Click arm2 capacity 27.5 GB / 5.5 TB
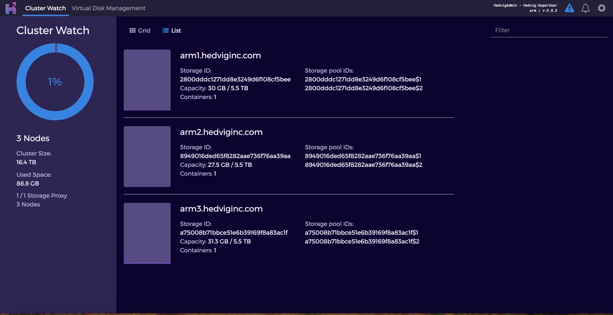This screenshot has width=613, height=315. [230, 164]
